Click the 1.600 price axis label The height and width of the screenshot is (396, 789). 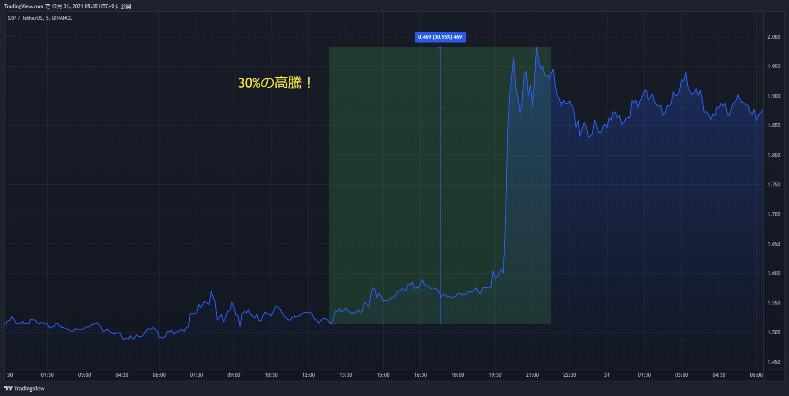[x=774, y=273]
